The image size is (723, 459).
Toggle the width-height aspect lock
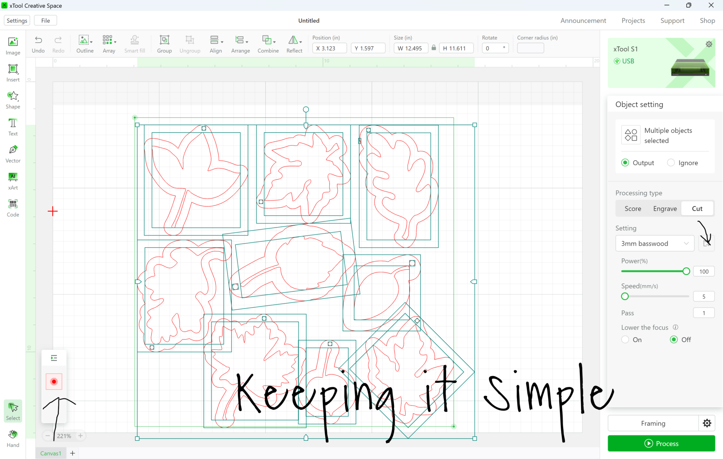point(434,48)
